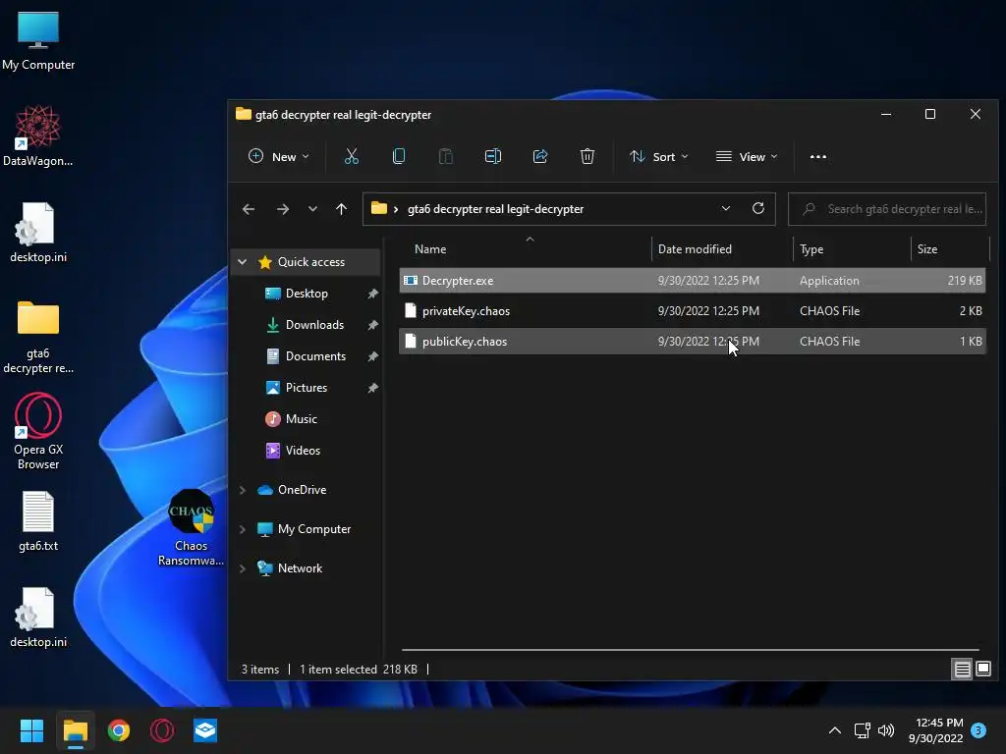The image size is (1006, 754).
Task: Select My Computer desktop icon
Action: tap(38, 39)
